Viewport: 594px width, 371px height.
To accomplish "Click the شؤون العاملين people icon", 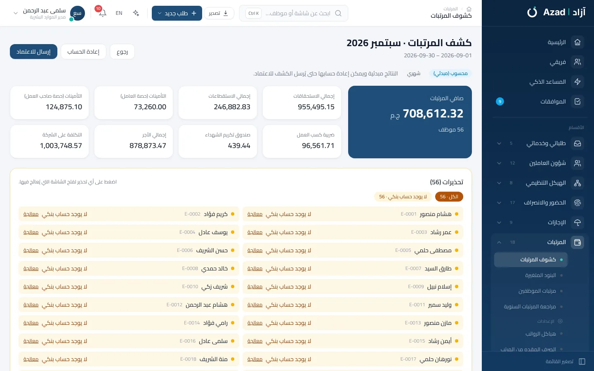I will pyautogui.click(x=577, y=163).
